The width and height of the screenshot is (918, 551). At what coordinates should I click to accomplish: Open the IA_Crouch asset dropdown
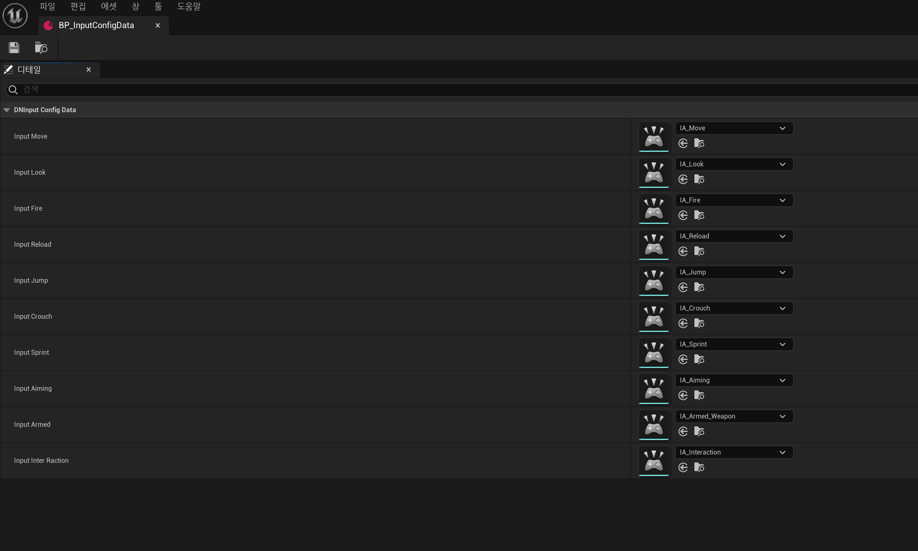click(734, 308)
